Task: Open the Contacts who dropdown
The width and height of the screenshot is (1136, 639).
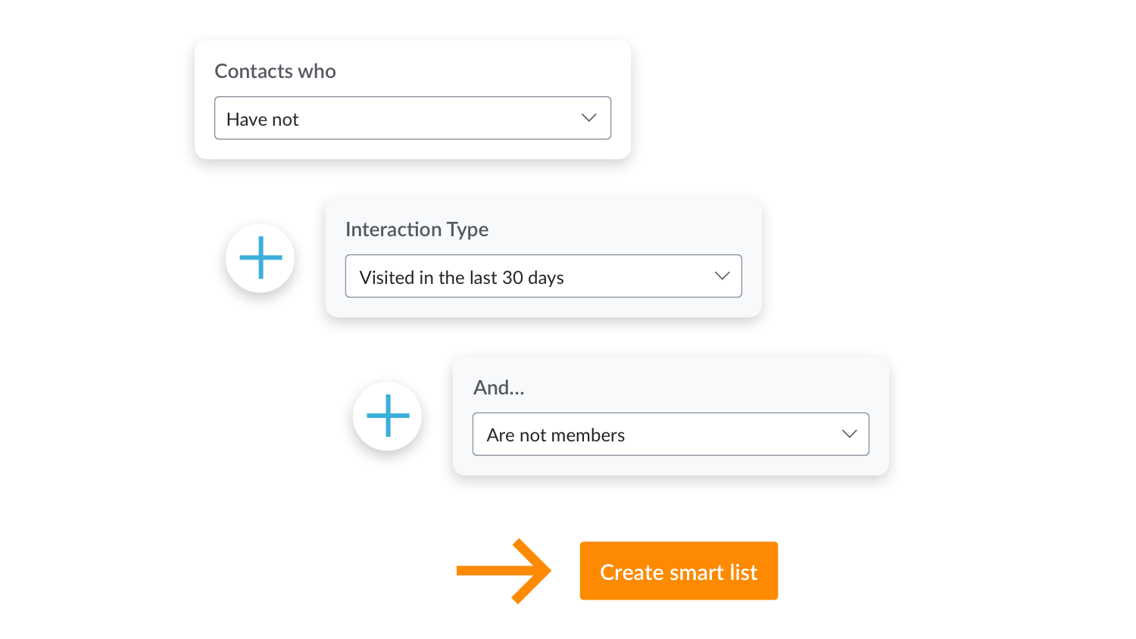Action: point(412,118)
